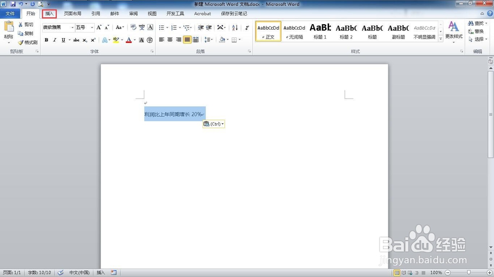The width and height of the screenshot is (494, 277).
Task: Decrease paragraph indent
Action: point(201,28)
